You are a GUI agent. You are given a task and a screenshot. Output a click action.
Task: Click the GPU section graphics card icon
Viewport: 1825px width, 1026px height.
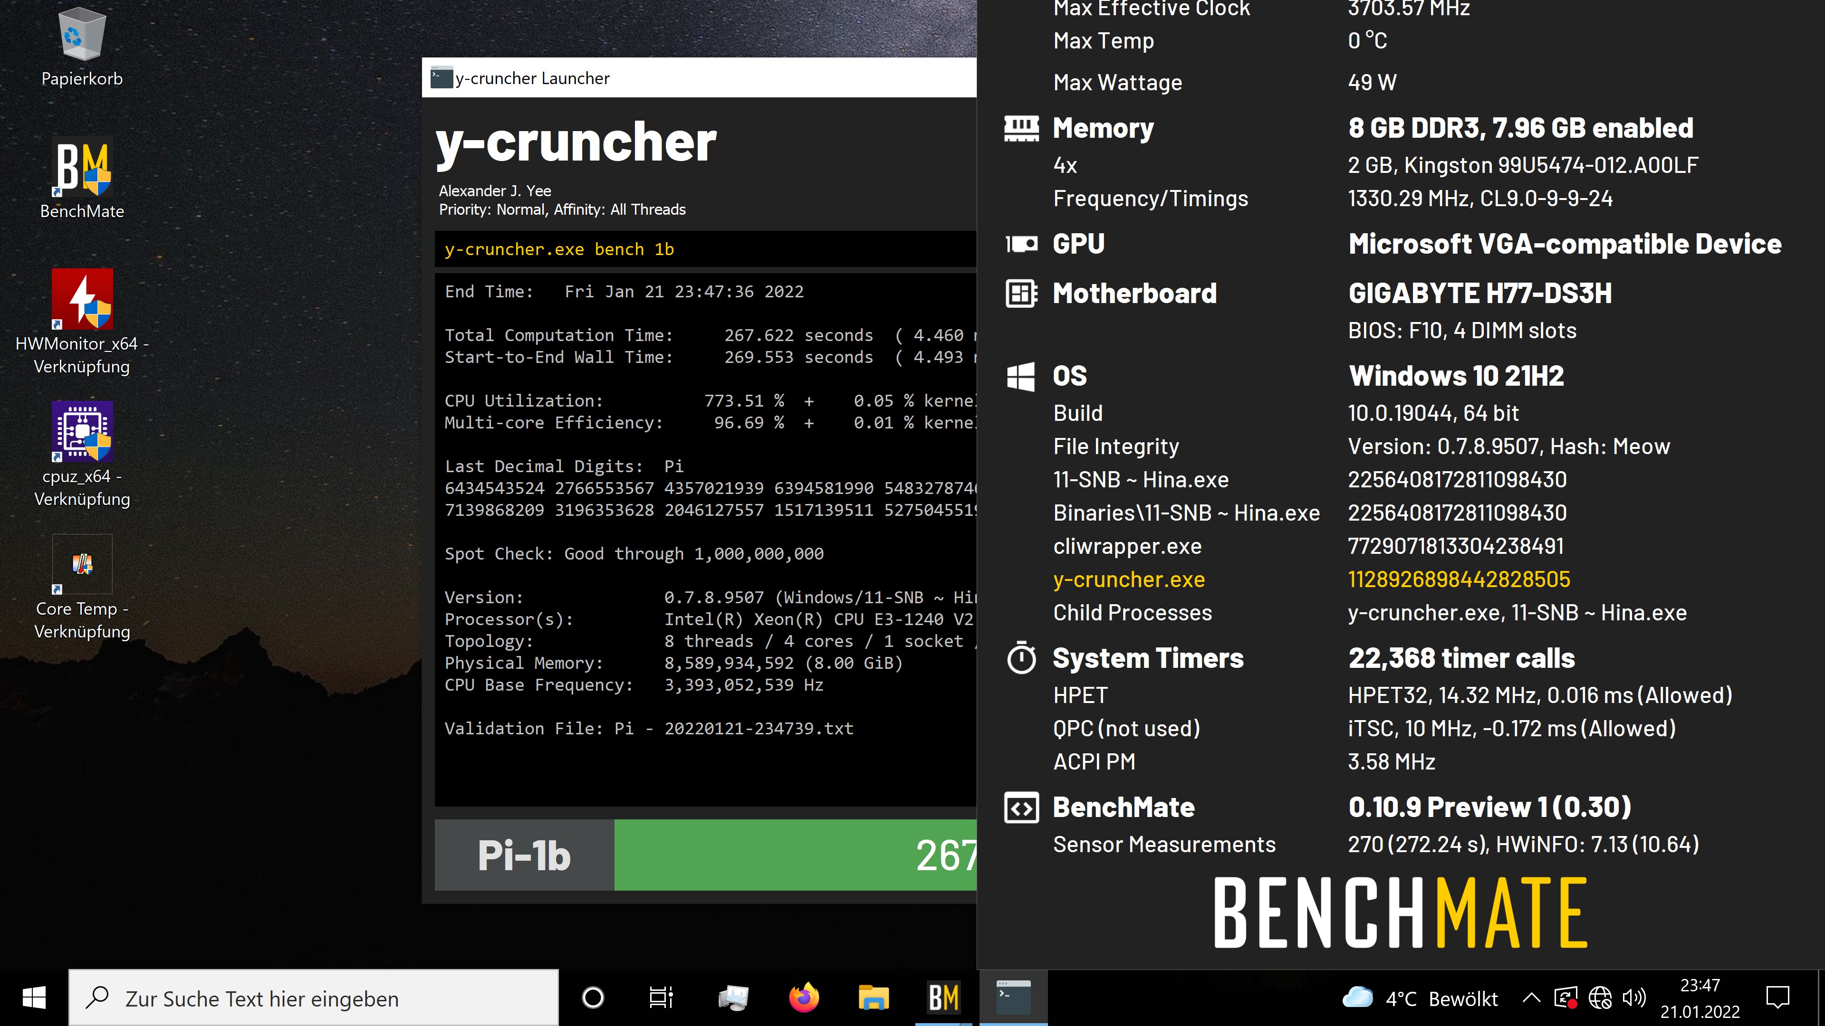pyautogui.click(x=1021, y=244)
